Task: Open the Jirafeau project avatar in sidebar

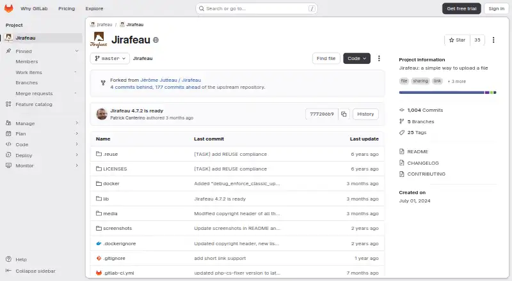Action: click(x=9, y=38)
